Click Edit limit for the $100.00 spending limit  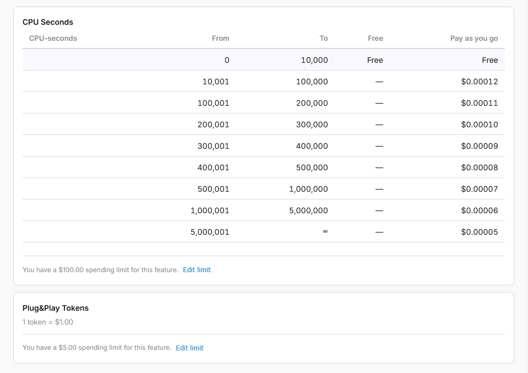(x=197, y=270)
